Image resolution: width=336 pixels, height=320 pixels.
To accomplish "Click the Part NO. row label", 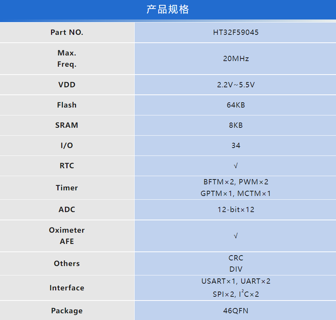I will (x=67, y=32).
